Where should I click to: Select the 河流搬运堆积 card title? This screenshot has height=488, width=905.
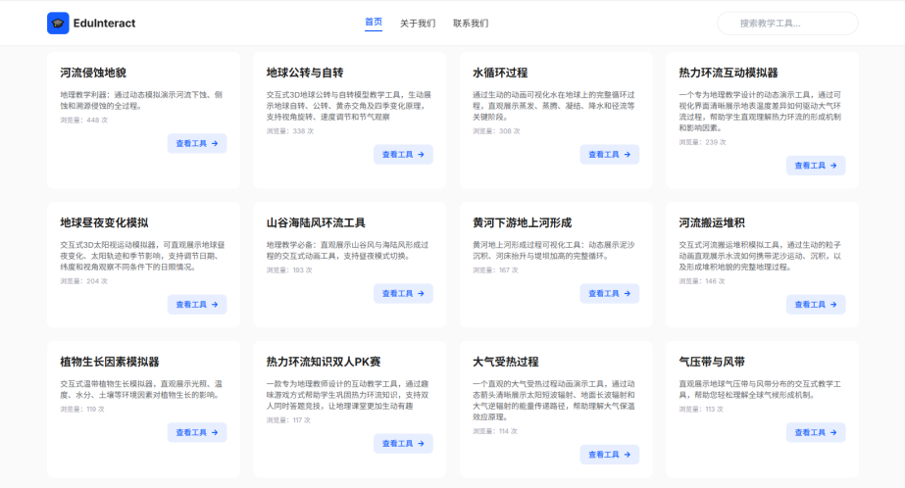[712, 222]
